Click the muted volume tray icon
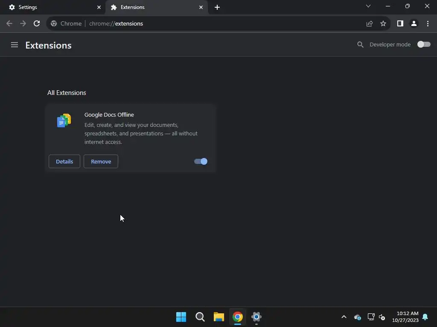Viewport: 437px width, 327px height. [x=382, y=317]
